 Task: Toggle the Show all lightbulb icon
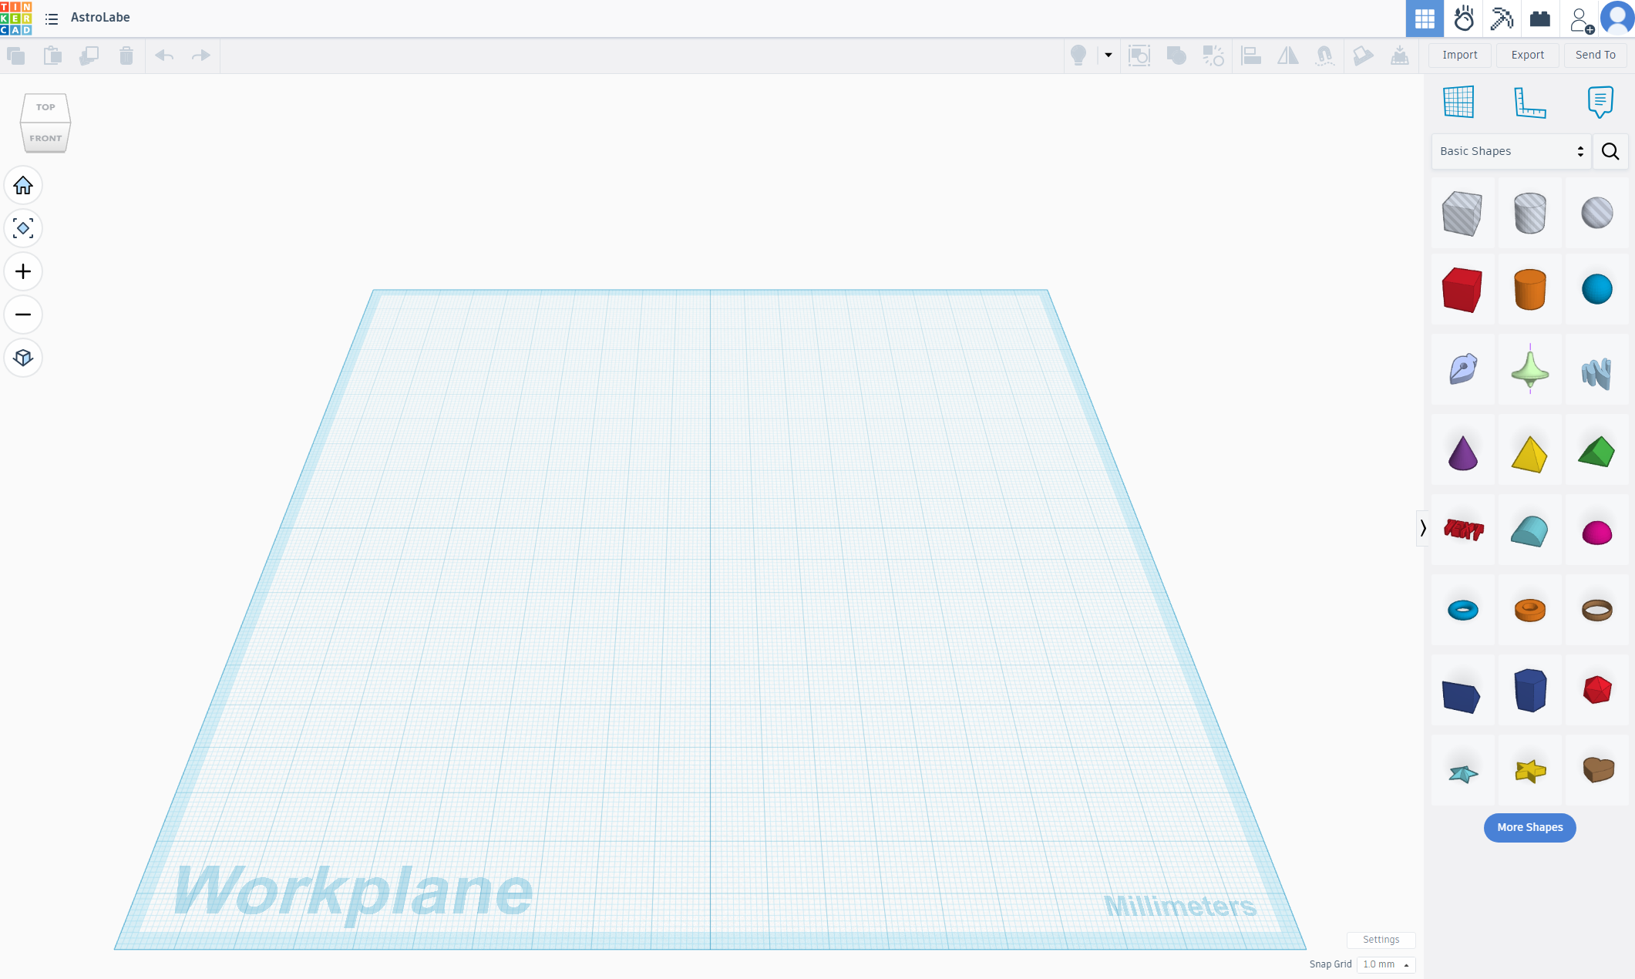1078,56
